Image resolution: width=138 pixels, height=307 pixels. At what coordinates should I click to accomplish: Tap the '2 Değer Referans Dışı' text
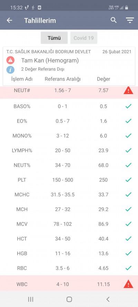tap(43, 69)
